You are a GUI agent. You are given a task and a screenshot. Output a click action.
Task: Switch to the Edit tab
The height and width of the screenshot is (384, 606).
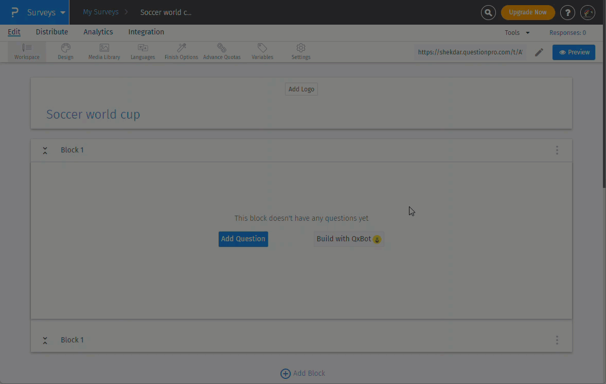click(14, 32)
